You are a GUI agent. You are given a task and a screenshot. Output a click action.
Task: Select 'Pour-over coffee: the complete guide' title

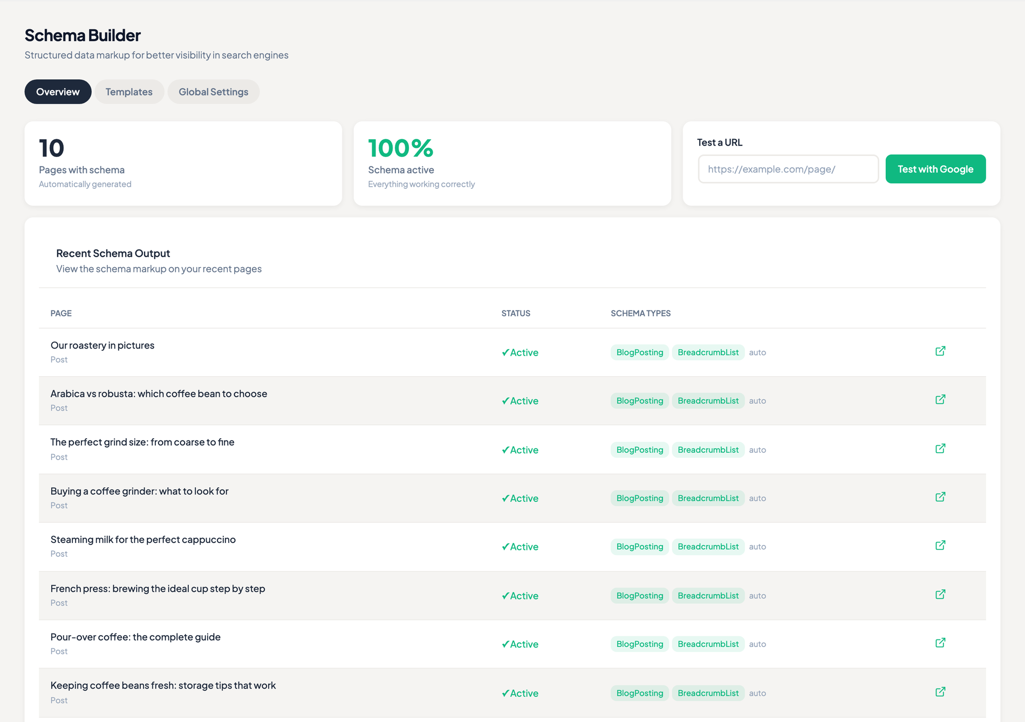(135, 637)
